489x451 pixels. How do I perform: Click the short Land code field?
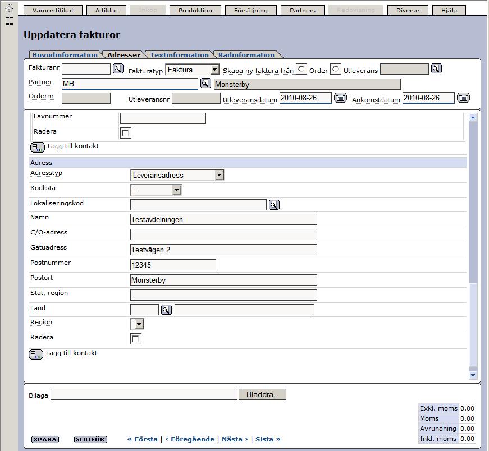tap(144, 310)
